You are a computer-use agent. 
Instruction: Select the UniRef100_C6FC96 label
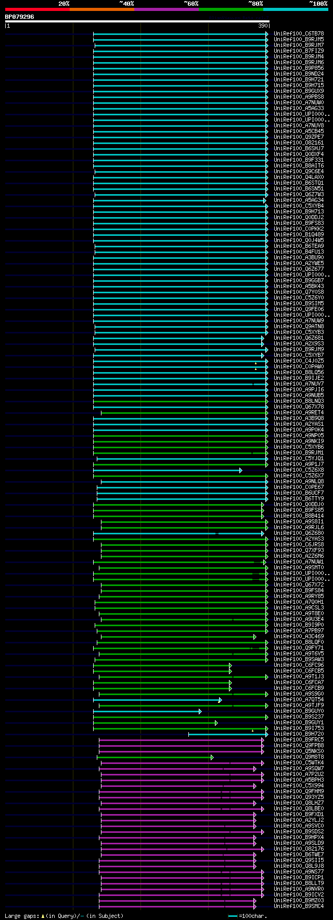tap(299, 665)
